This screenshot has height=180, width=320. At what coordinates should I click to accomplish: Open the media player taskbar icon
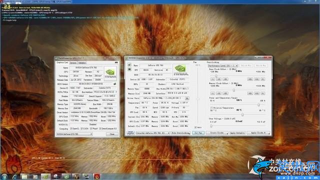[35, 176]
